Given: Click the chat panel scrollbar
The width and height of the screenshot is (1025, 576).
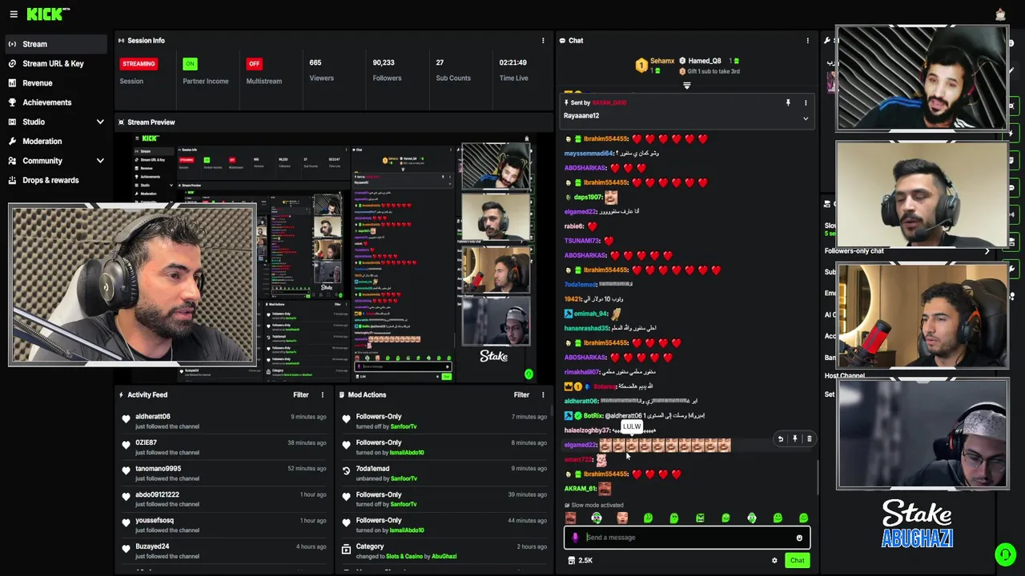Looking at the screenshot, I should coord(817,478).
